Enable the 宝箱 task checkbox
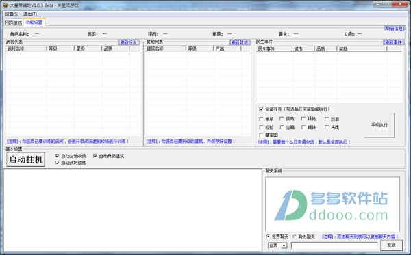This screenshot has height=255, width=411. 282,127
